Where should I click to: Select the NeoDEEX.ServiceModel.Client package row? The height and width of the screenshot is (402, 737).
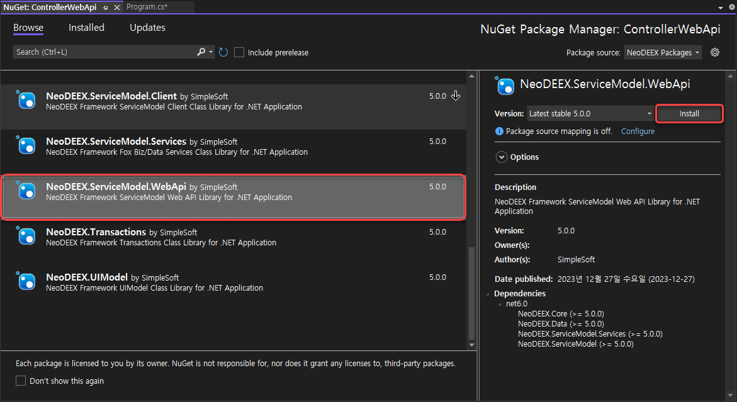tap(233, 107)
